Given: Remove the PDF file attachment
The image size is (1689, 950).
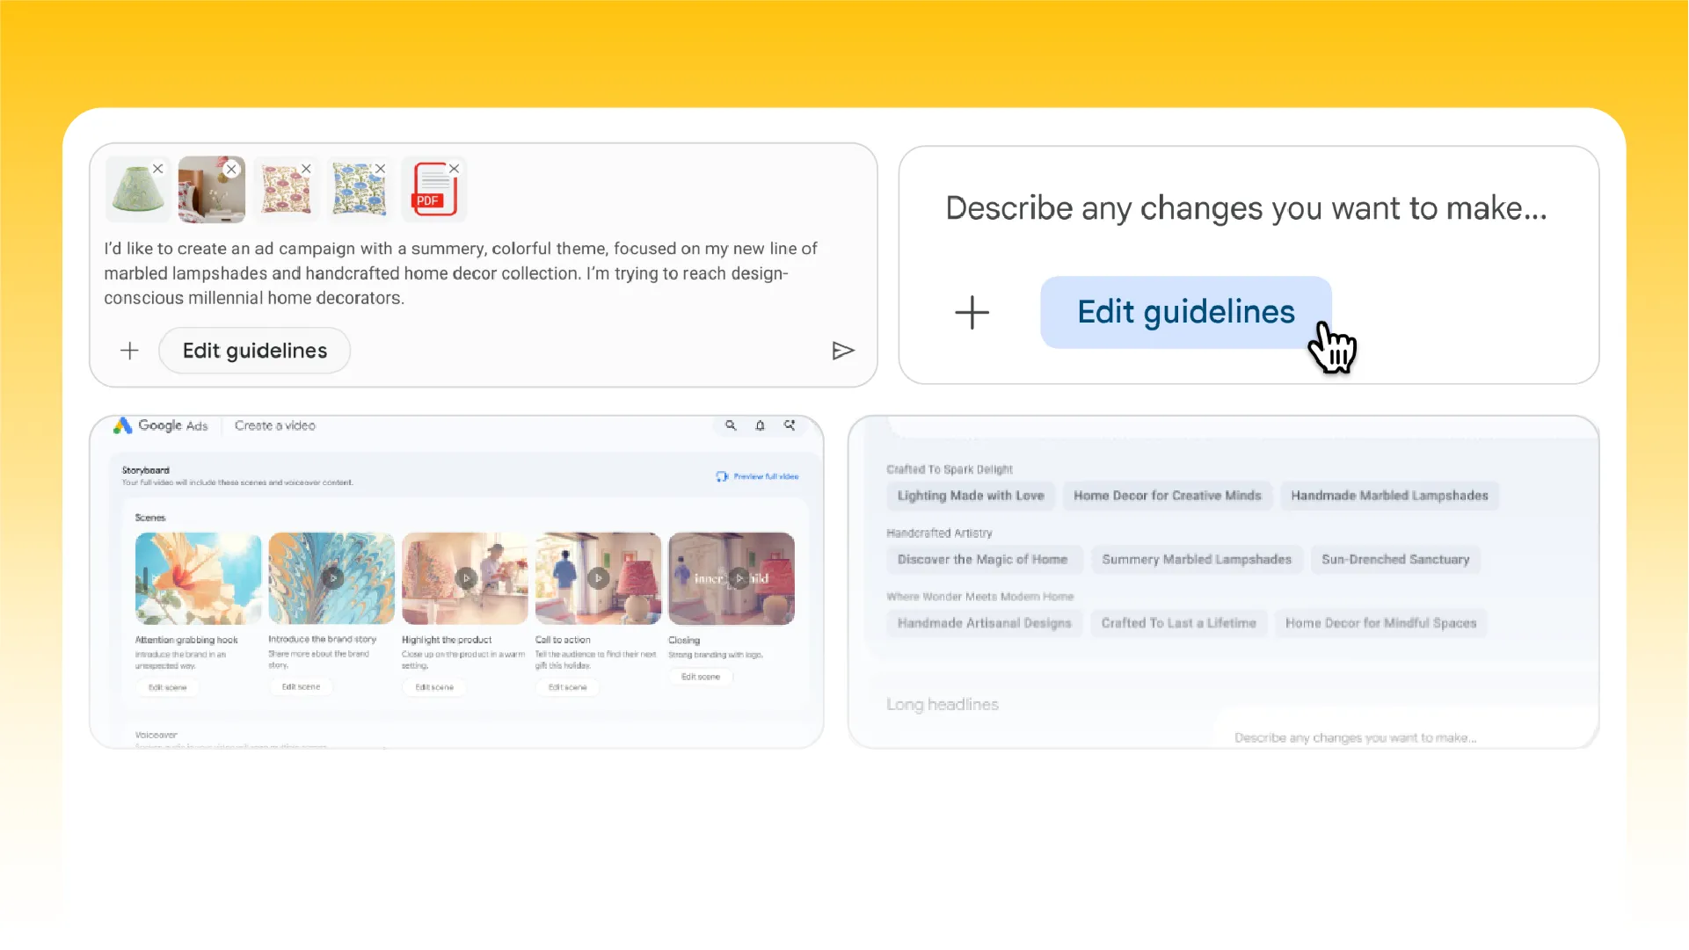Looking at the screenshot, I should [454, 169].
